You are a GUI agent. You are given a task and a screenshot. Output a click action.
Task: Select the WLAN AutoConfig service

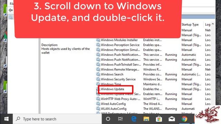click(114, 109)
